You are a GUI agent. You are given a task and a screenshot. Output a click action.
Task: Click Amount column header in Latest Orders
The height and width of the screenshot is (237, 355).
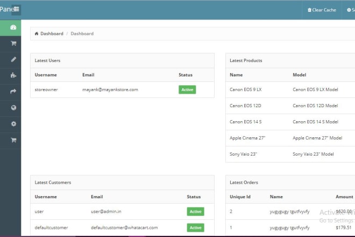click(344, 197)
